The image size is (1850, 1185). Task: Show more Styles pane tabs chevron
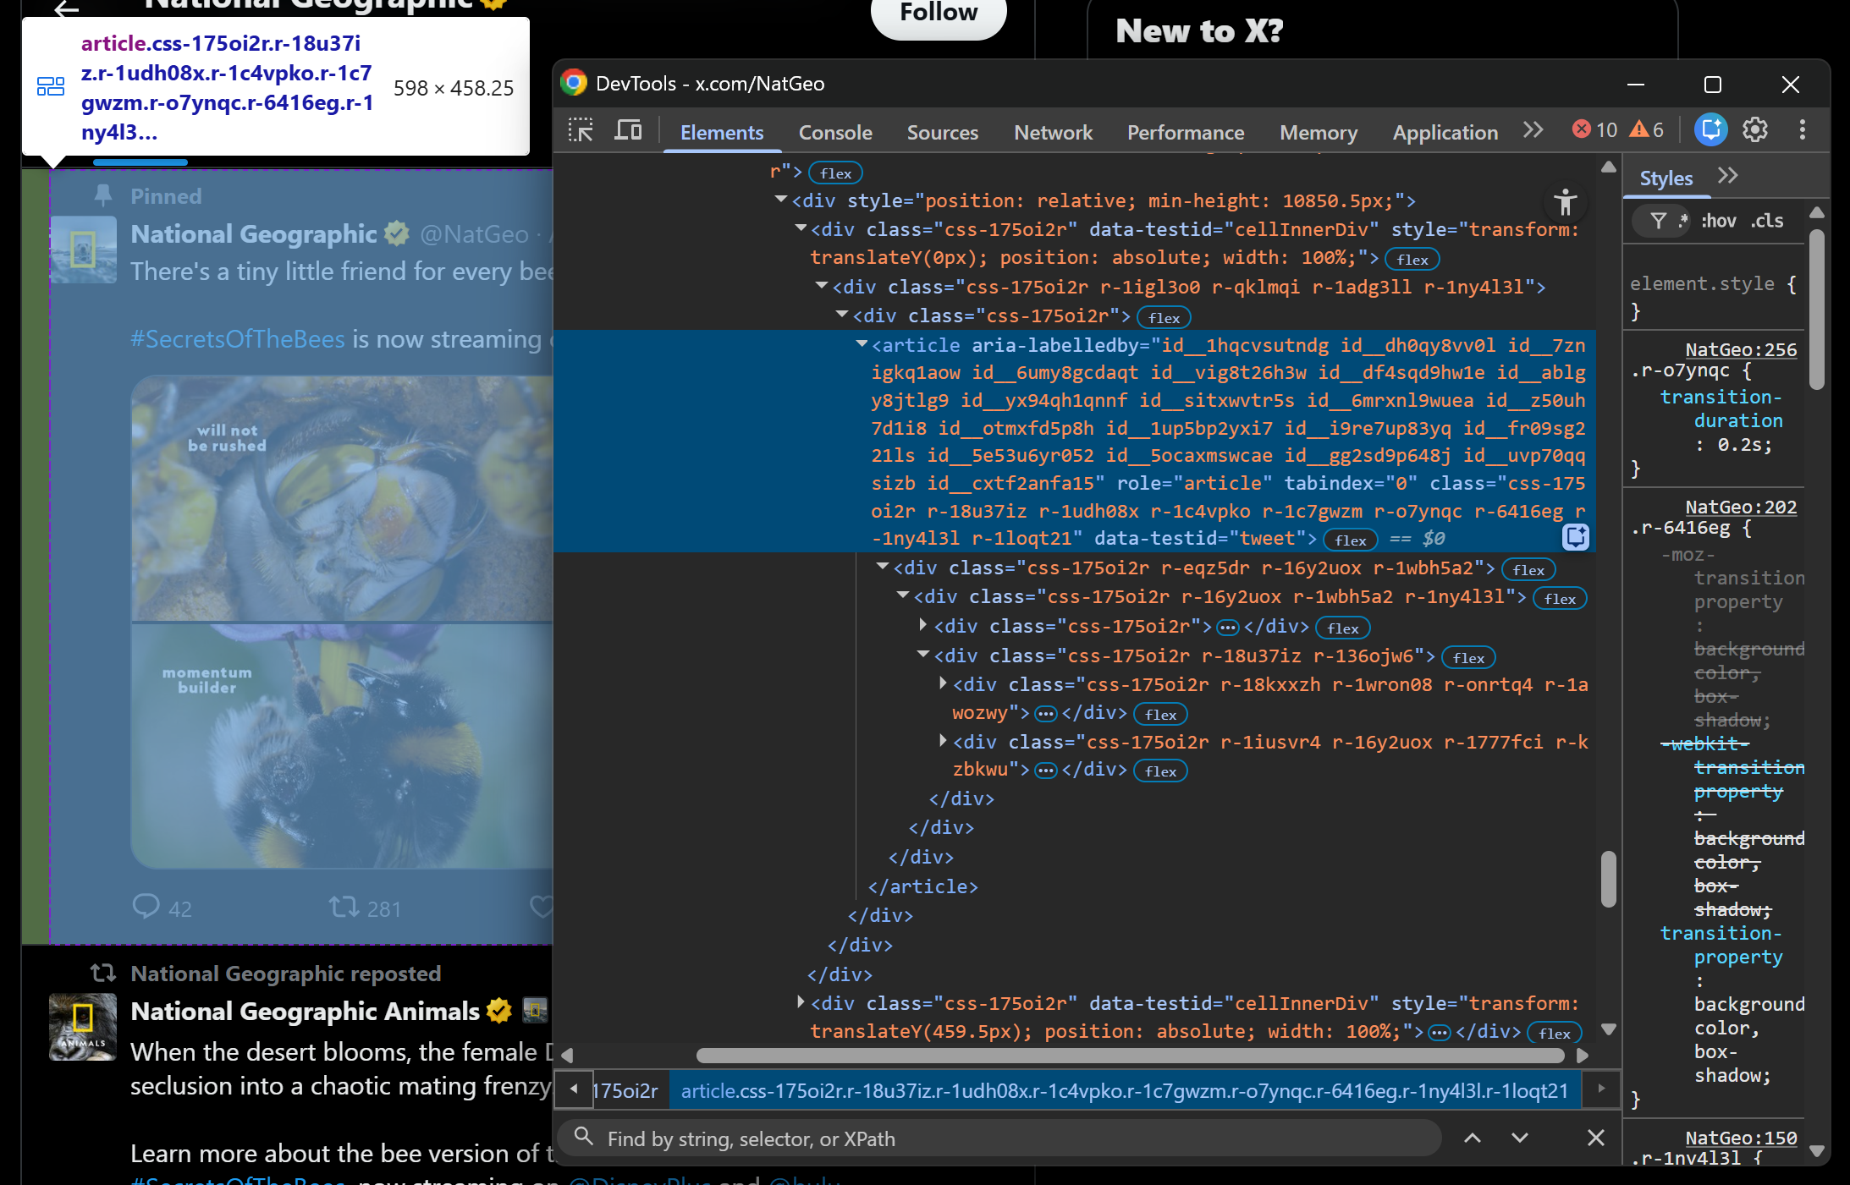1728,176
